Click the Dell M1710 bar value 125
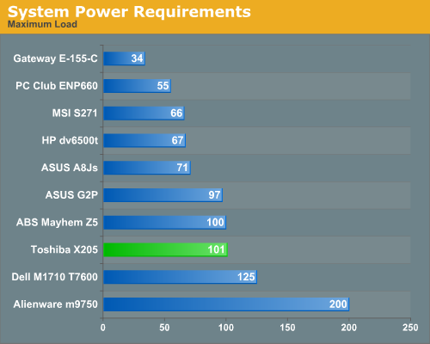430x344 pixels. (x=246, y=277)
